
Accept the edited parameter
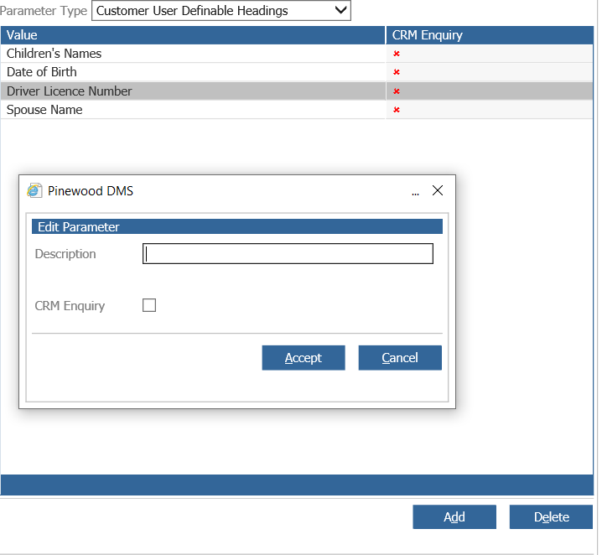[x=304, y=358]
